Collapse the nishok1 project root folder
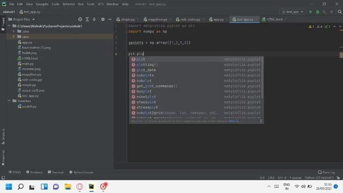 9,26
